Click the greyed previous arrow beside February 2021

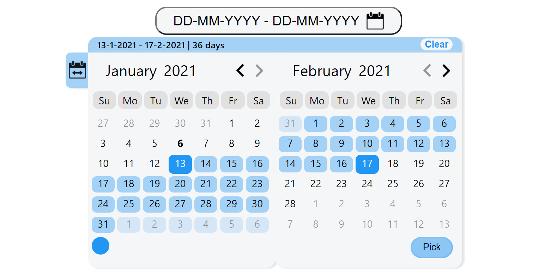427,71
